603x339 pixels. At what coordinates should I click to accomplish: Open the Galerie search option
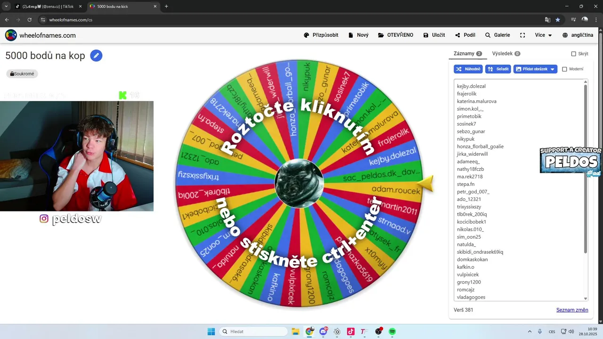click(497, 35)
